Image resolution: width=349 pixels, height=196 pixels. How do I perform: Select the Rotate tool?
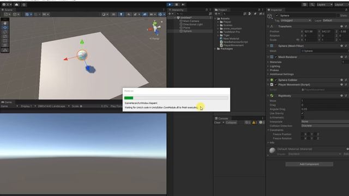pyautogui.click(x=5, y=32)
